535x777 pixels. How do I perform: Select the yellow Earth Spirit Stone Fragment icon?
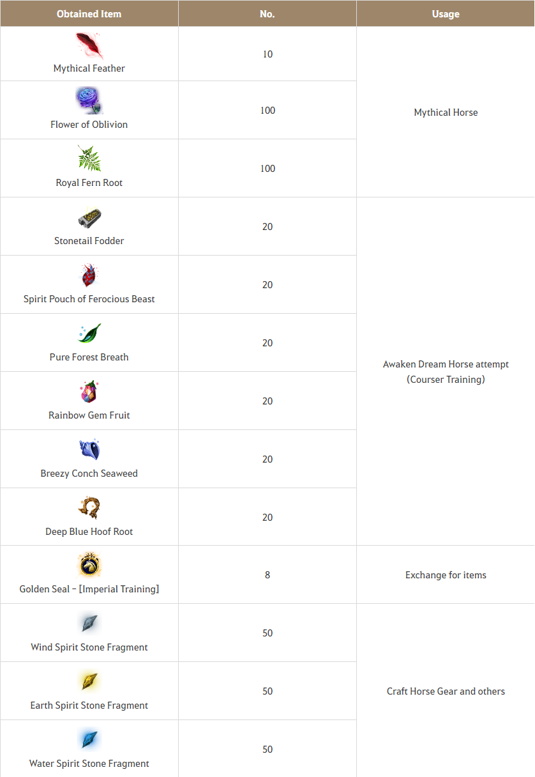tap(89, 682)
